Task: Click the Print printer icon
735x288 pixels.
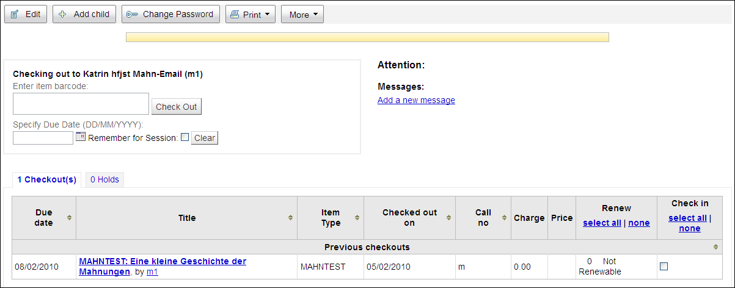Action: click(x=236, y=15)
